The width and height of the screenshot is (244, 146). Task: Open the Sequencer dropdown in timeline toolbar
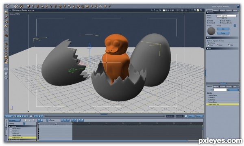coord(15,120)
